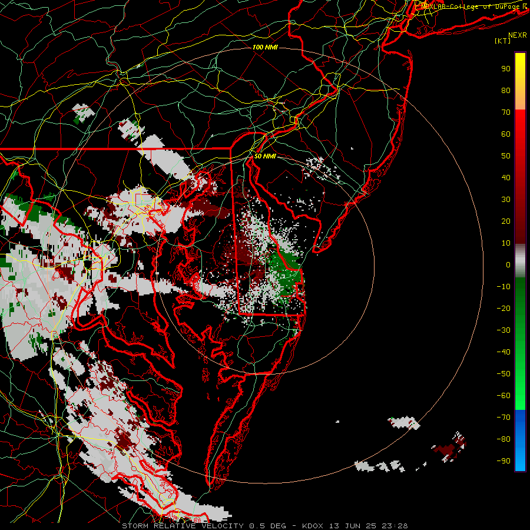530x530 pixels.
Task: Click the 10 value on velocity scale
Action: click(x=506, y=243)
